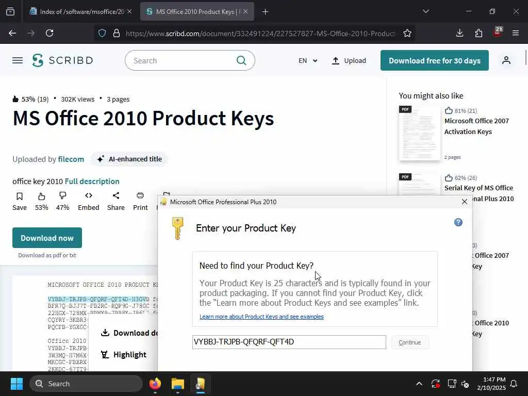Open a new browser tab
The width and height of the screenshot is (528, 396).
click(x=266, y=12)
